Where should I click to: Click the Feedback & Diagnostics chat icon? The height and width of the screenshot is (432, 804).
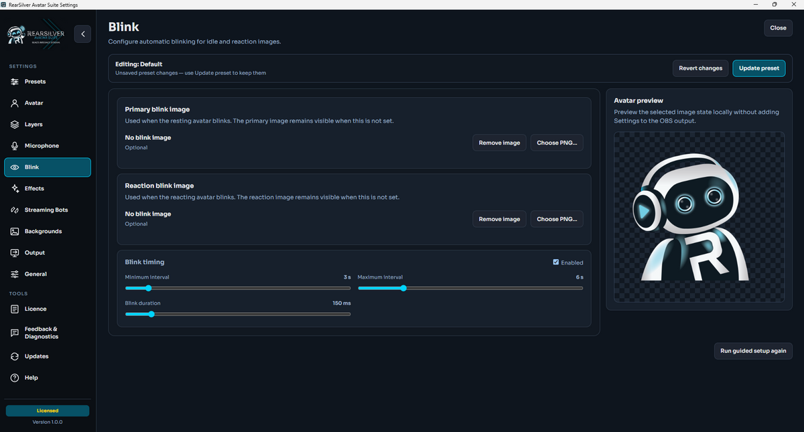[x=15, y=333]
